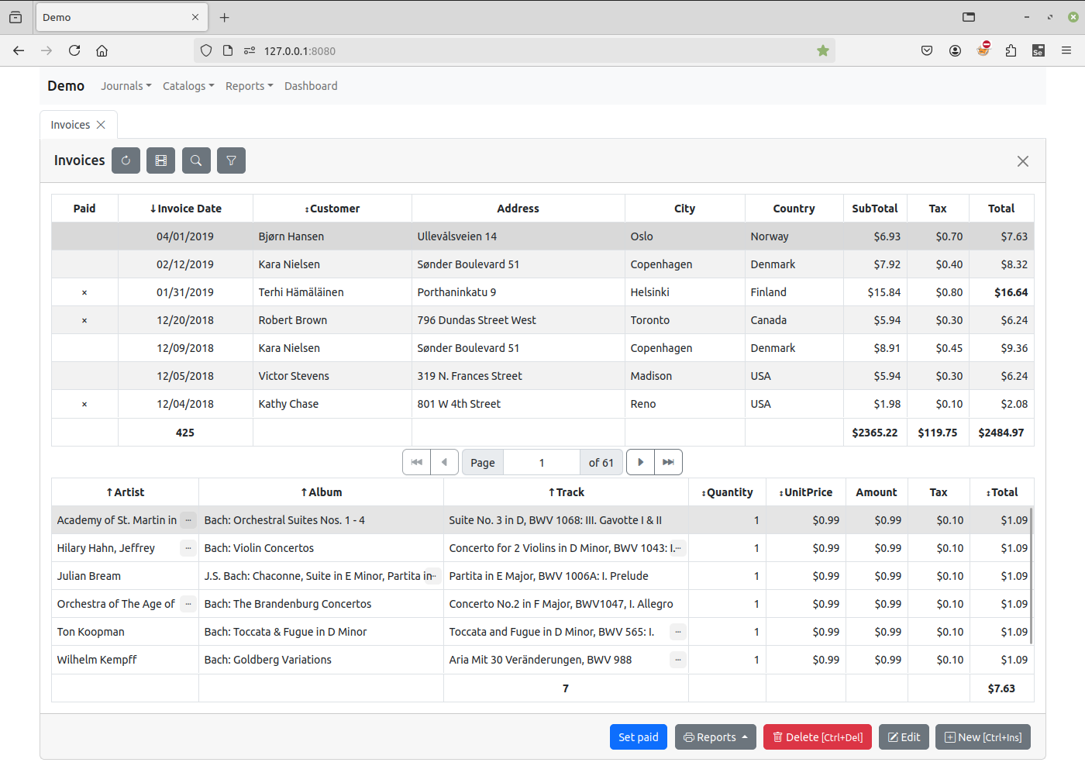Click the save icon beside Invoices title

click(x=160, y=160)
